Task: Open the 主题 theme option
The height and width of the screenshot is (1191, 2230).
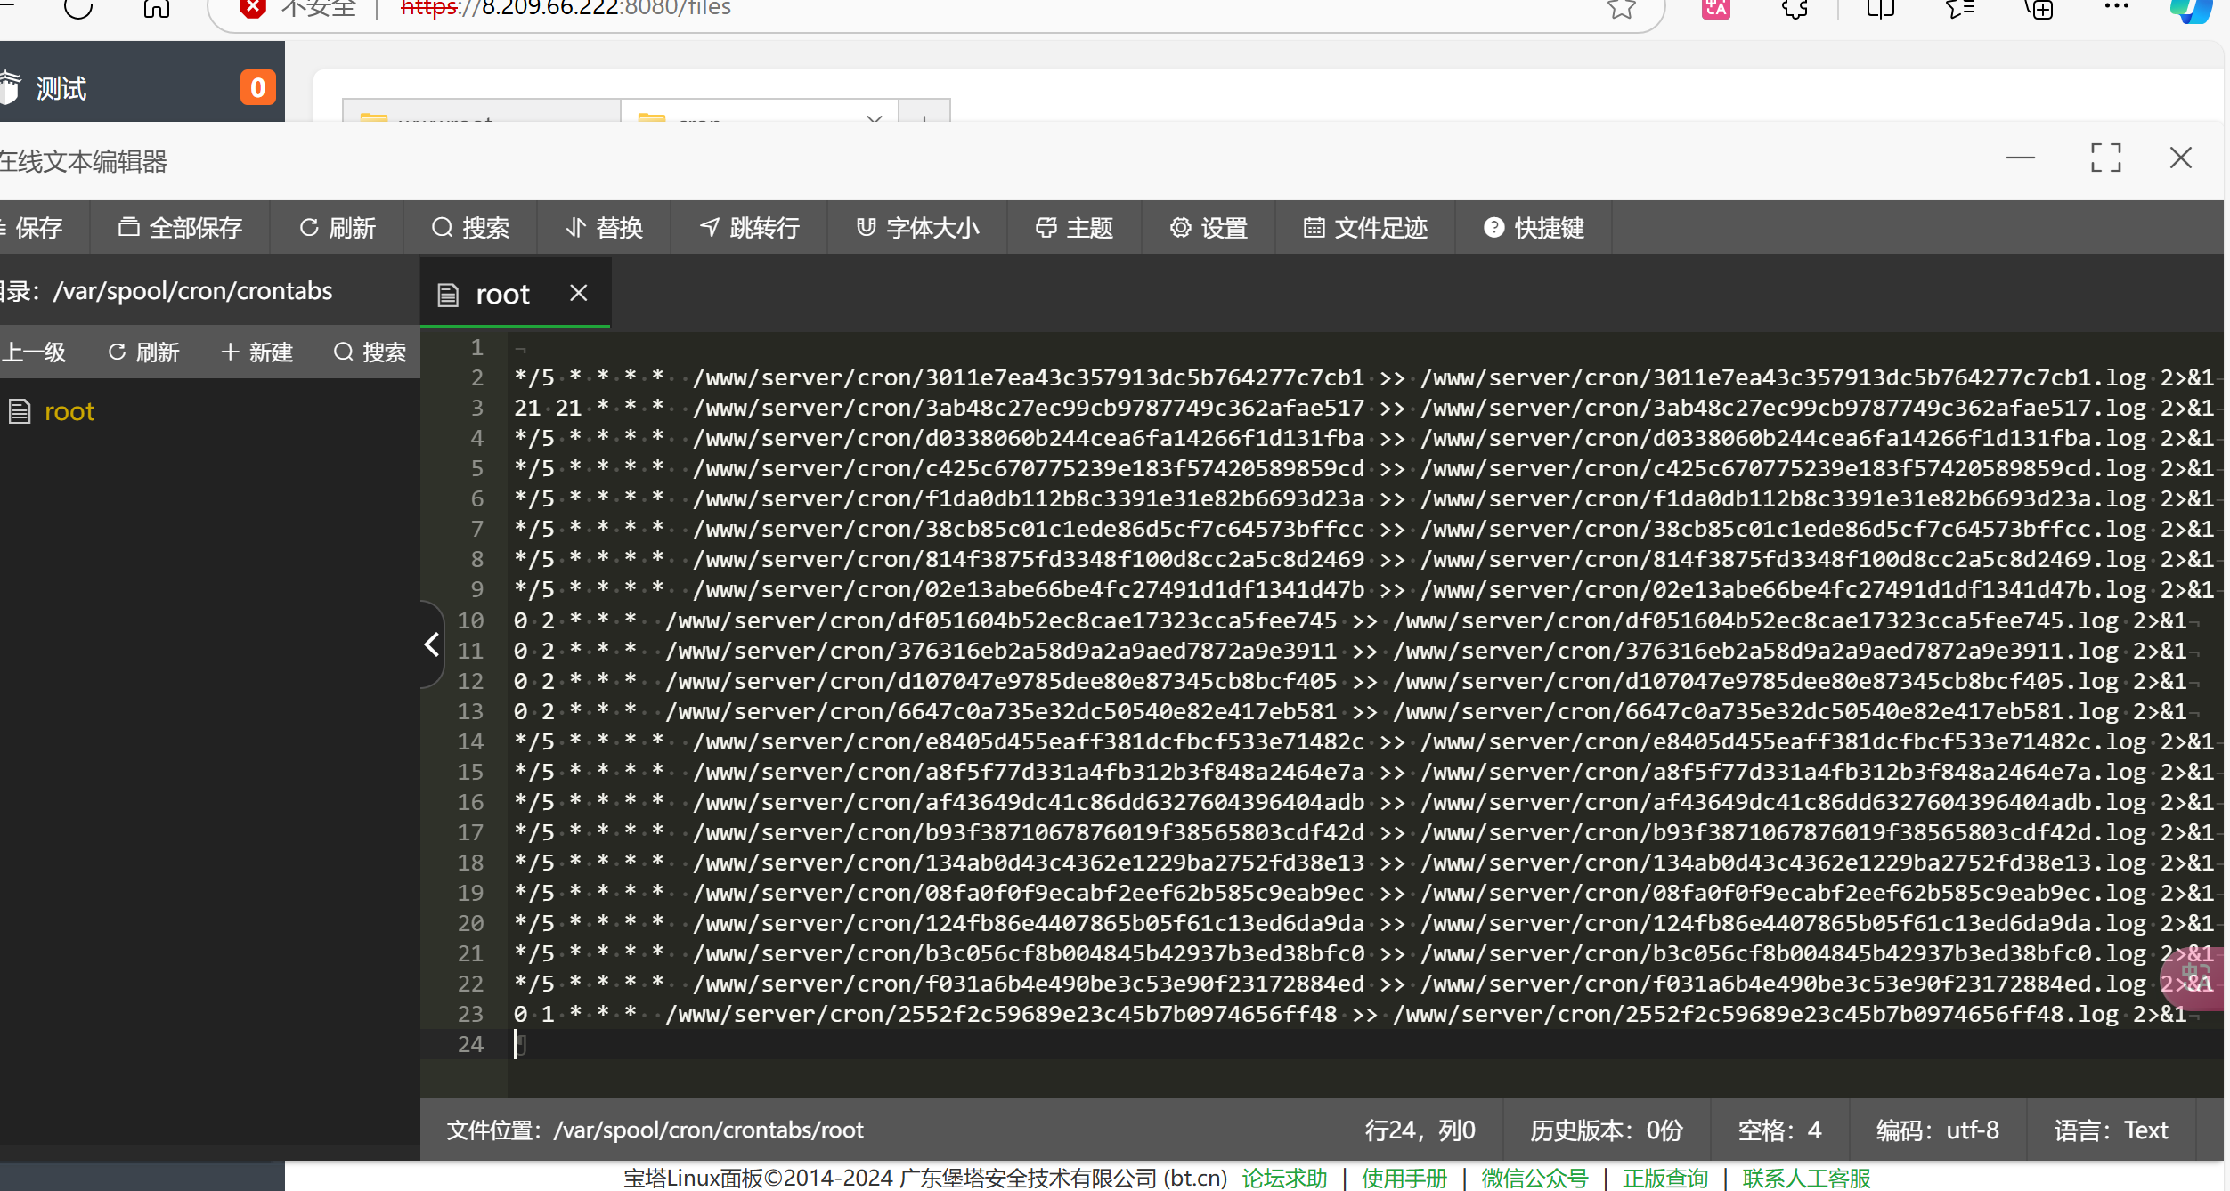Action: (1074, 228)
